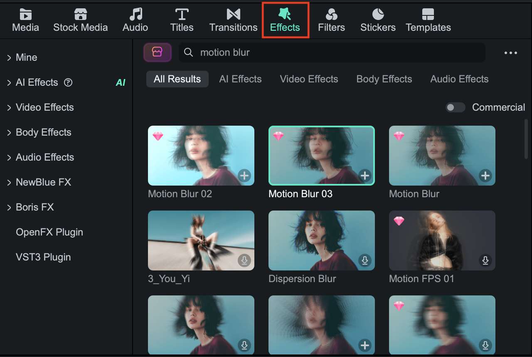The width and height of the screenshot is (532, 357).
Task: Select the Motion FPS 01 thumbnail
Action: coord(442,240)
